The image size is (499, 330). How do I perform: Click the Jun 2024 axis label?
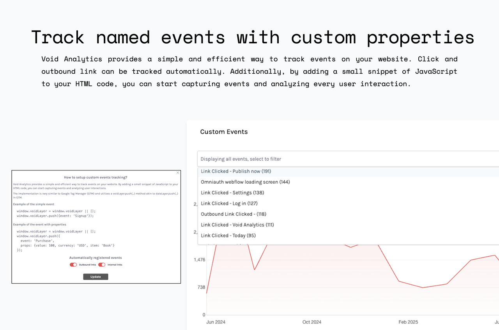216,322
